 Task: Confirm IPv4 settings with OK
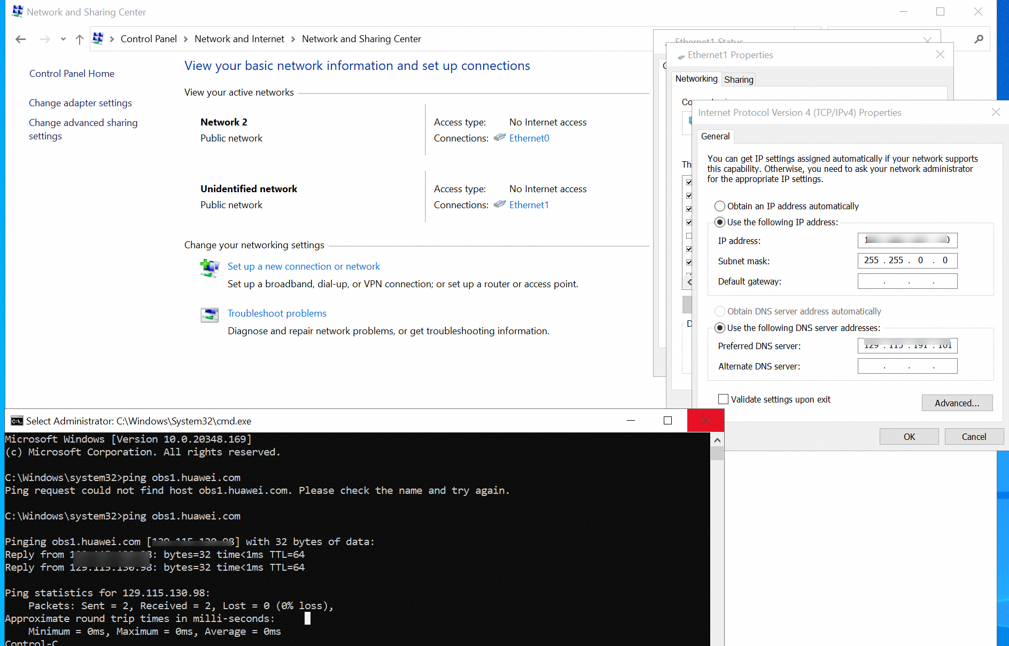click(x=909, y=437)
